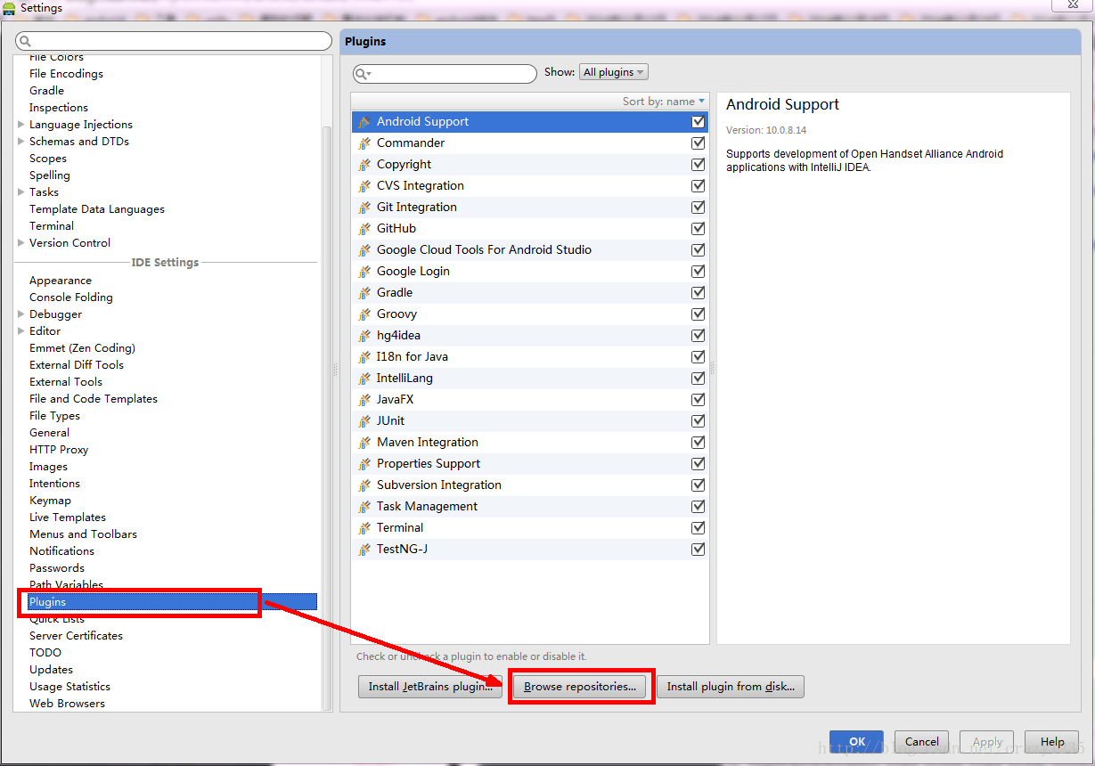Click Browse repositories button
The width and height of the screenshot is (1095, 766).
click(580, 687)
